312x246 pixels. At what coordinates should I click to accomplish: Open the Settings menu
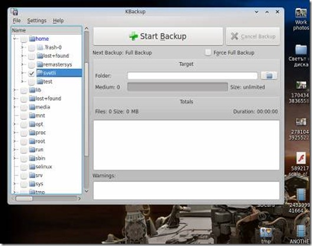pos(37,21)
